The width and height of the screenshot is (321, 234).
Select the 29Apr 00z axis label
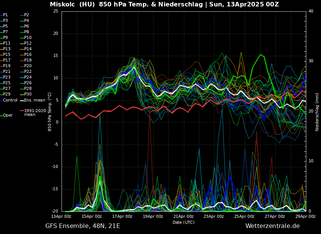(x=305, y=217)
